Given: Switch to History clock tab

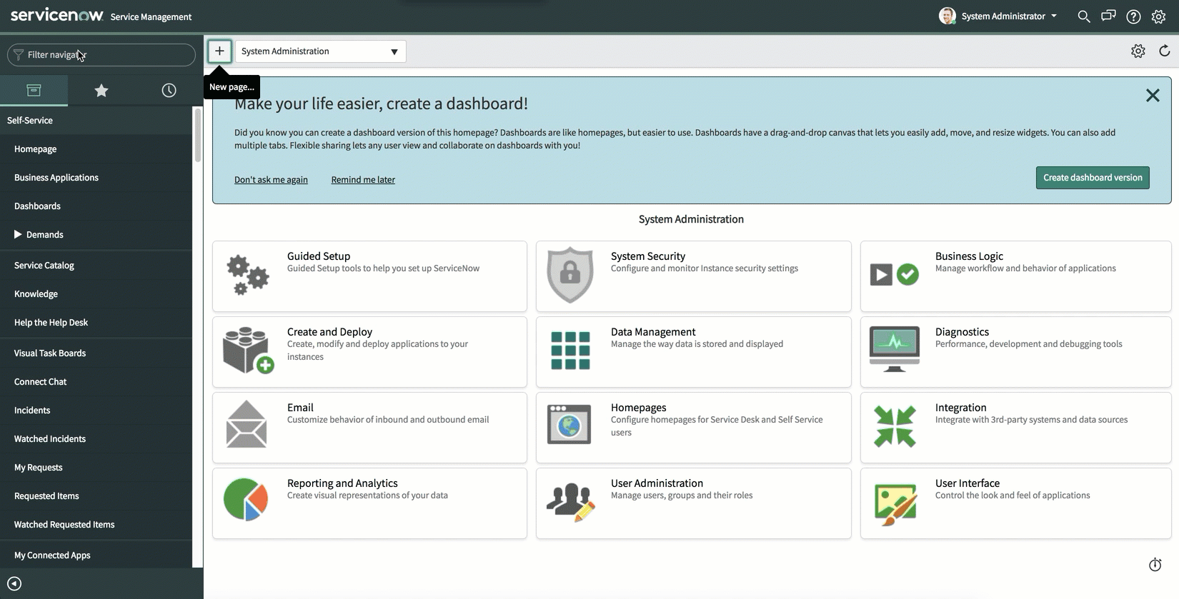Looking at the screenshot, I should tap(169, 90).
